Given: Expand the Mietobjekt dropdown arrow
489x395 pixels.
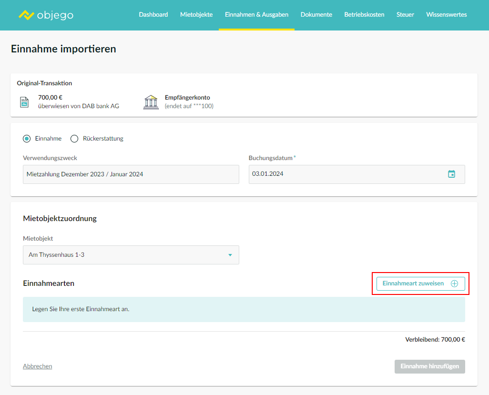Looking at the screenshot, I should tap(230, 255).
